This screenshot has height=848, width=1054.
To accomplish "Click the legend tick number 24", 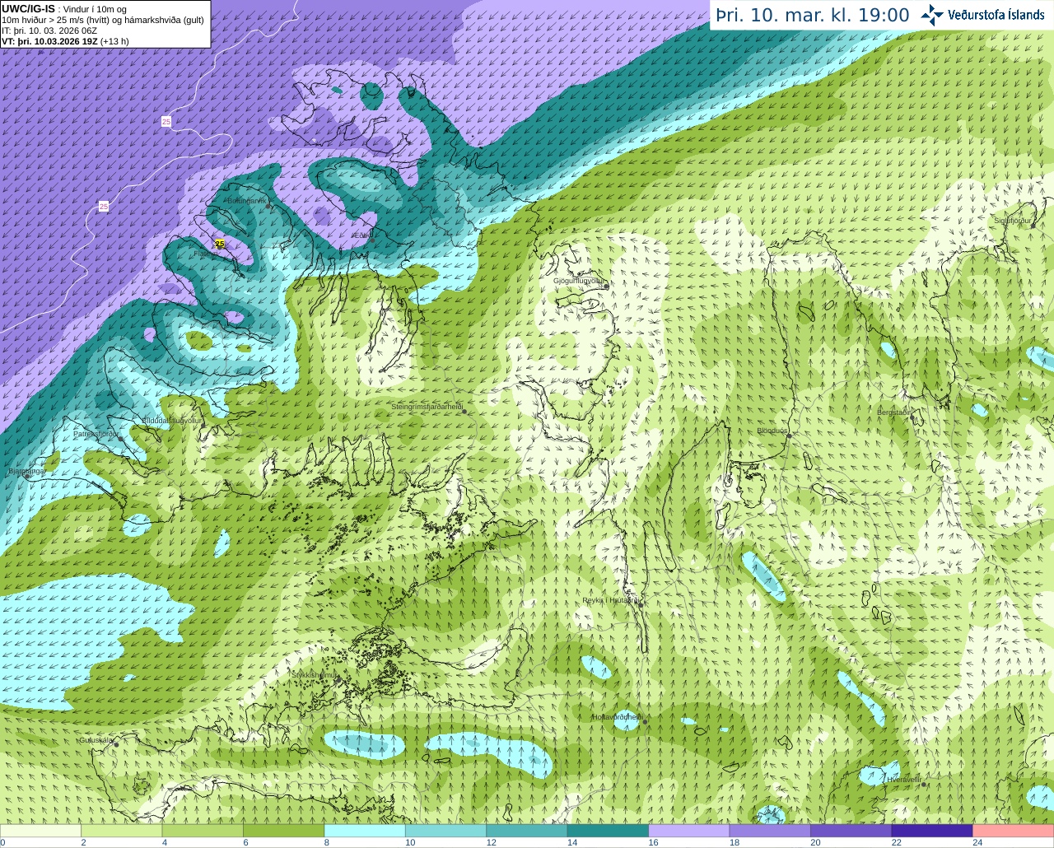I will (977, 842).
